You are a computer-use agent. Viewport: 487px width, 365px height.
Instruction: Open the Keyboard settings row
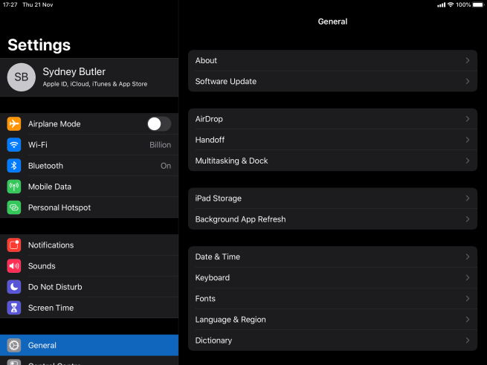tap(332, 278)
